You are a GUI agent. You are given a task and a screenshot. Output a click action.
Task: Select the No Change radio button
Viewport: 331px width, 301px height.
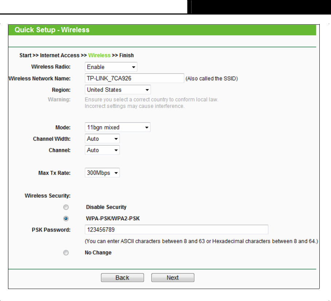[66, 253]
